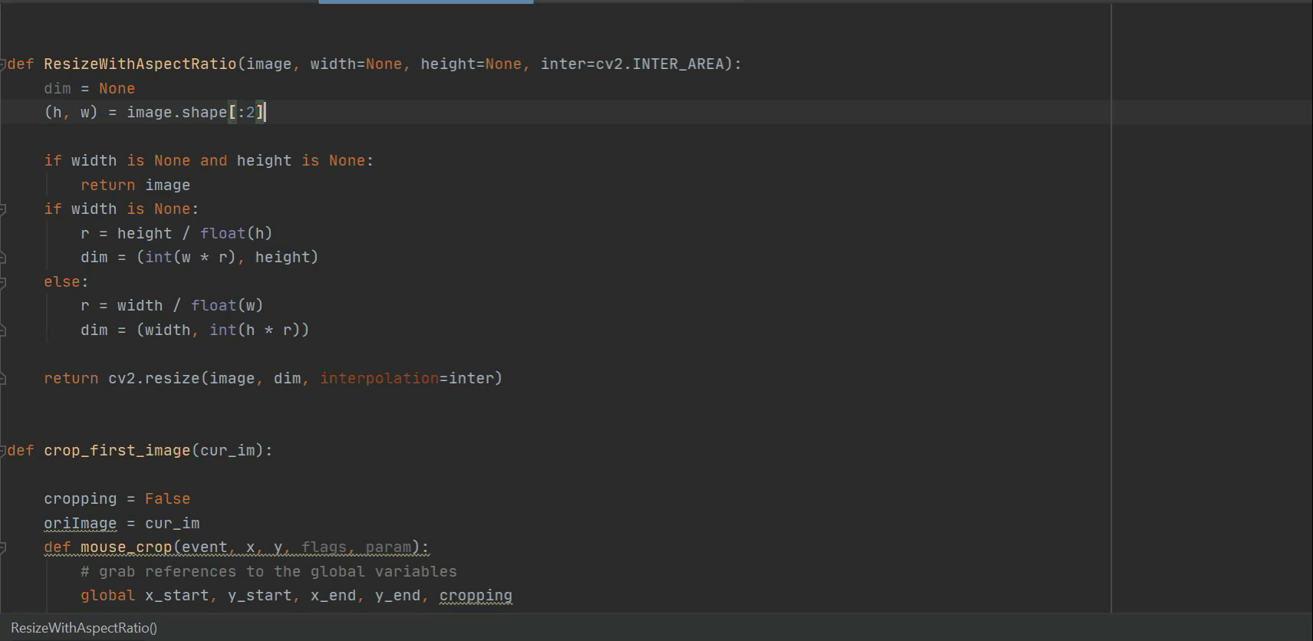Click the "grab references" comment line
This screenshot has height=641, width=1313.
tap(268, 571)
